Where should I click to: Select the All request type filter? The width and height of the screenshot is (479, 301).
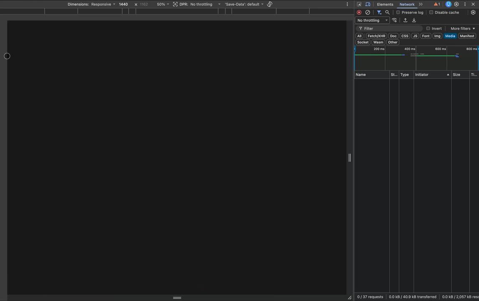(359, 36)
